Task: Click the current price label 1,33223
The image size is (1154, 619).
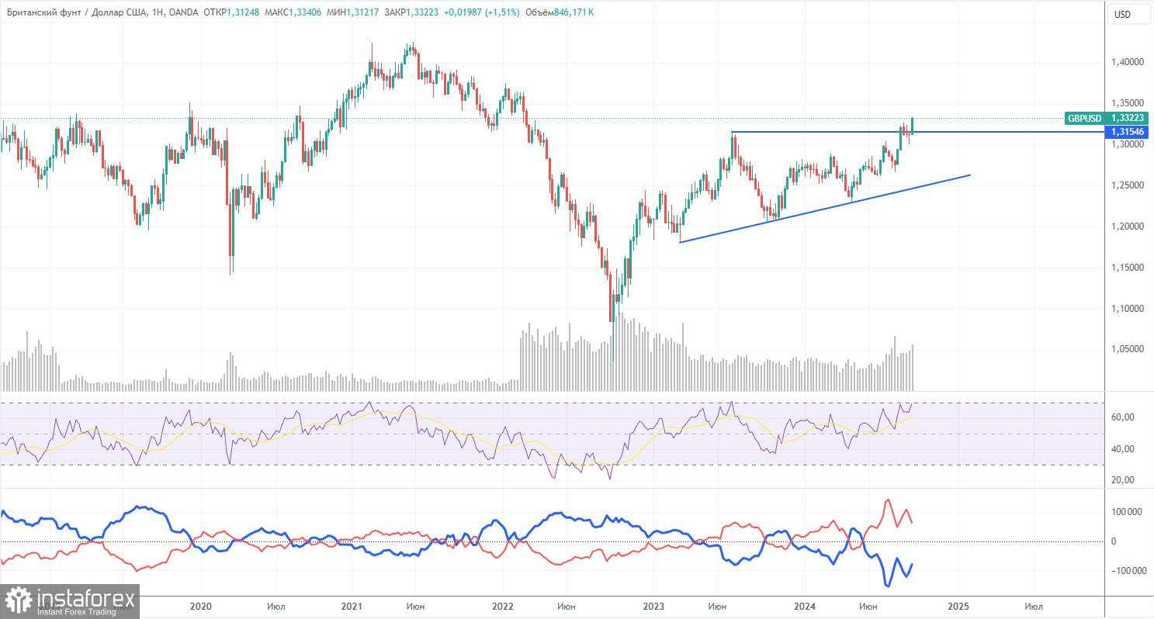Action: coord(1128,119)
